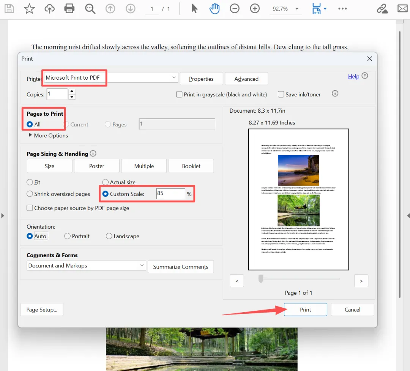Select the Fit radio button
Screen dimensions: 410x371
(x=30, y=182)
